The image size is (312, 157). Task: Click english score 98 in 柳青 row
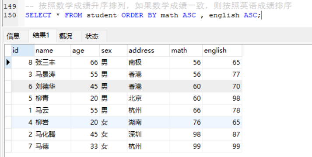(222, 98)
